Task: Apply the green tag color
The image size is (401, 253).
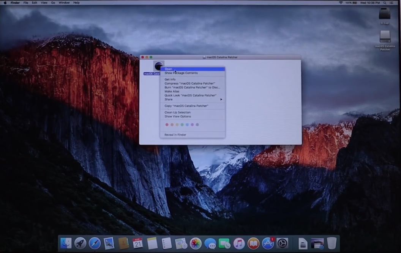Action: (182, 125)
